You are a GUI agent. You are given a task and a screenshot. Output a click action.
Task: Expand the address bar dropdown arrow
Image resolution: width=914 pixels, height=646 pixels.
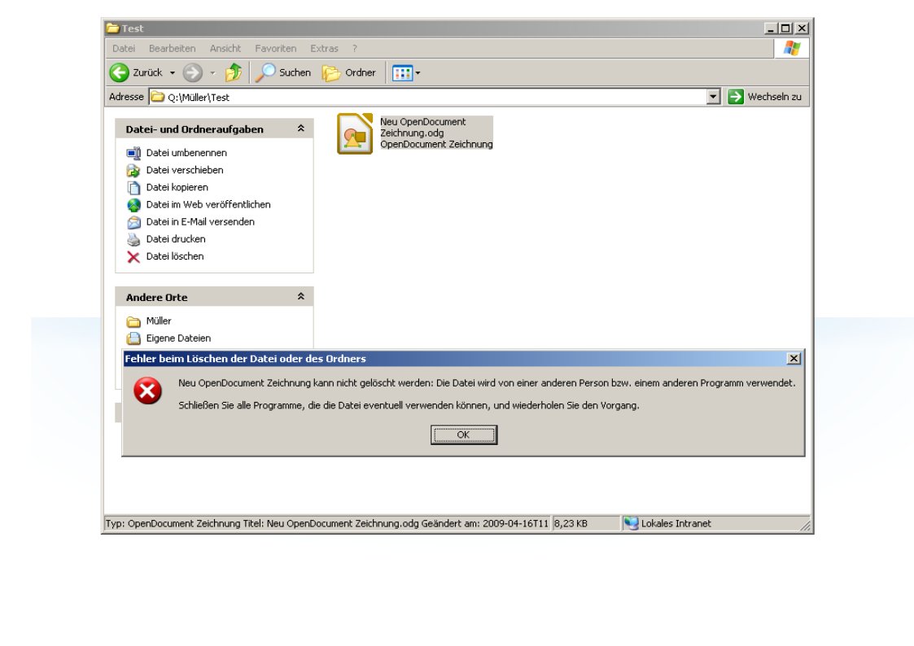[x=713, y=97]
